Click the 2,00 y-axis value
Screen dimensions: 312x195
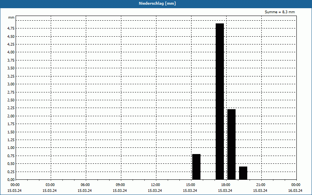click(x=11, y=116)
